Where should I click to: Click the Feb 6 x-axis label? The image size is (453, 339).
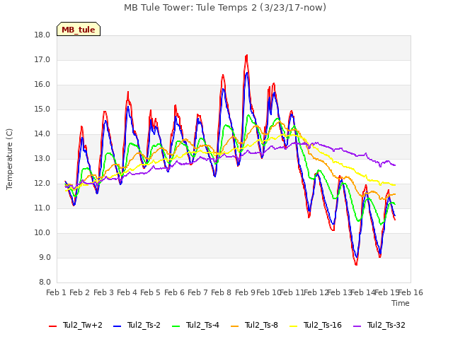pyautogui.click(x=174, y=293)
